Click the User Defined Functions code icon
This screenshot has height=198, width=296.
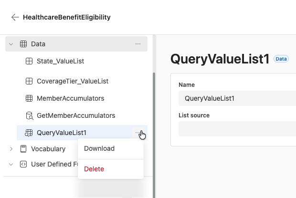(23, 164)
